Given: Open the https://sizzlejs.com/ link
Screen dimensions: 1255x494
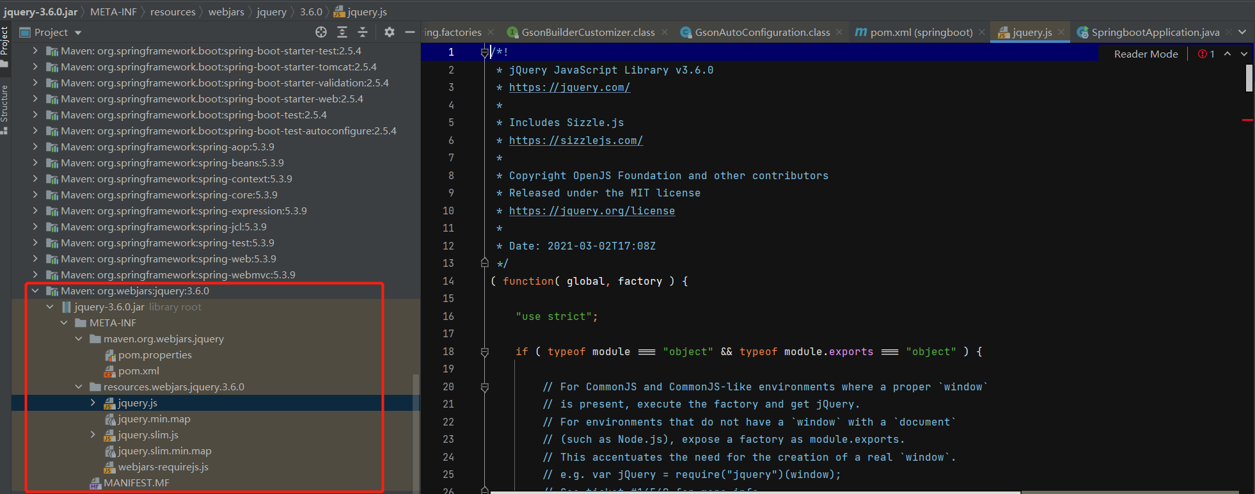Looking at the screenshot, I should pos(576,141).
